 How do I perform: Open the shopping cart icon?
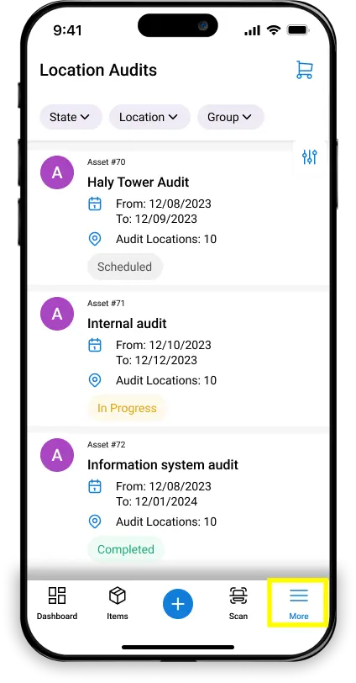tap(304, 70)
